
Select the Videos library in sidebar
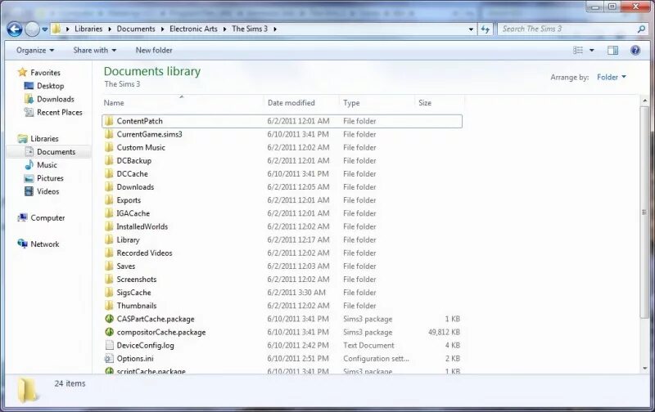coord(47,192)
